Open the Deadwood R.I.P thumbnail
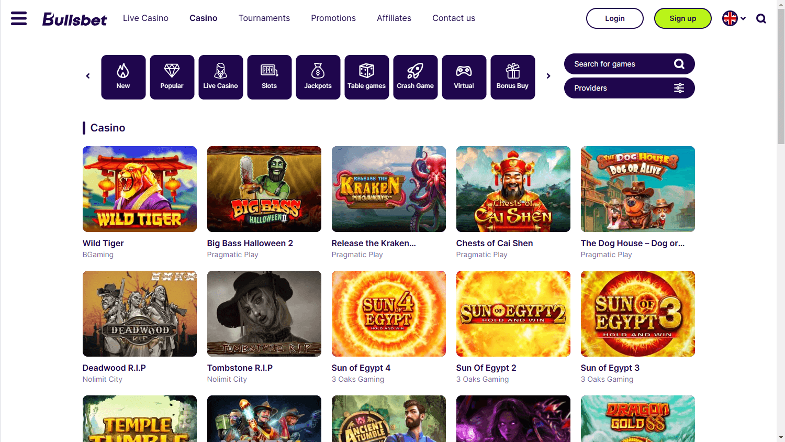Screen dimensions: 785x442 point(140,314)
